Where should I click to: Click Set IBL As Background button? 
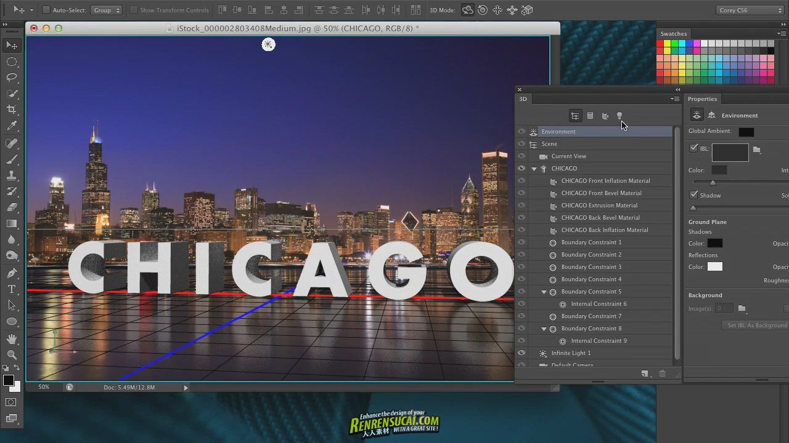755,325
